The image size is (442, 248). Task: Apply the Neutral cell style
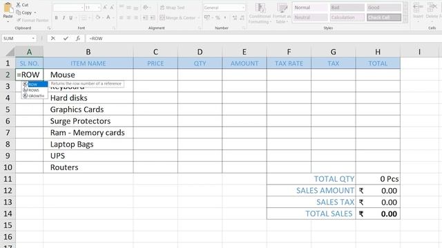311,17
